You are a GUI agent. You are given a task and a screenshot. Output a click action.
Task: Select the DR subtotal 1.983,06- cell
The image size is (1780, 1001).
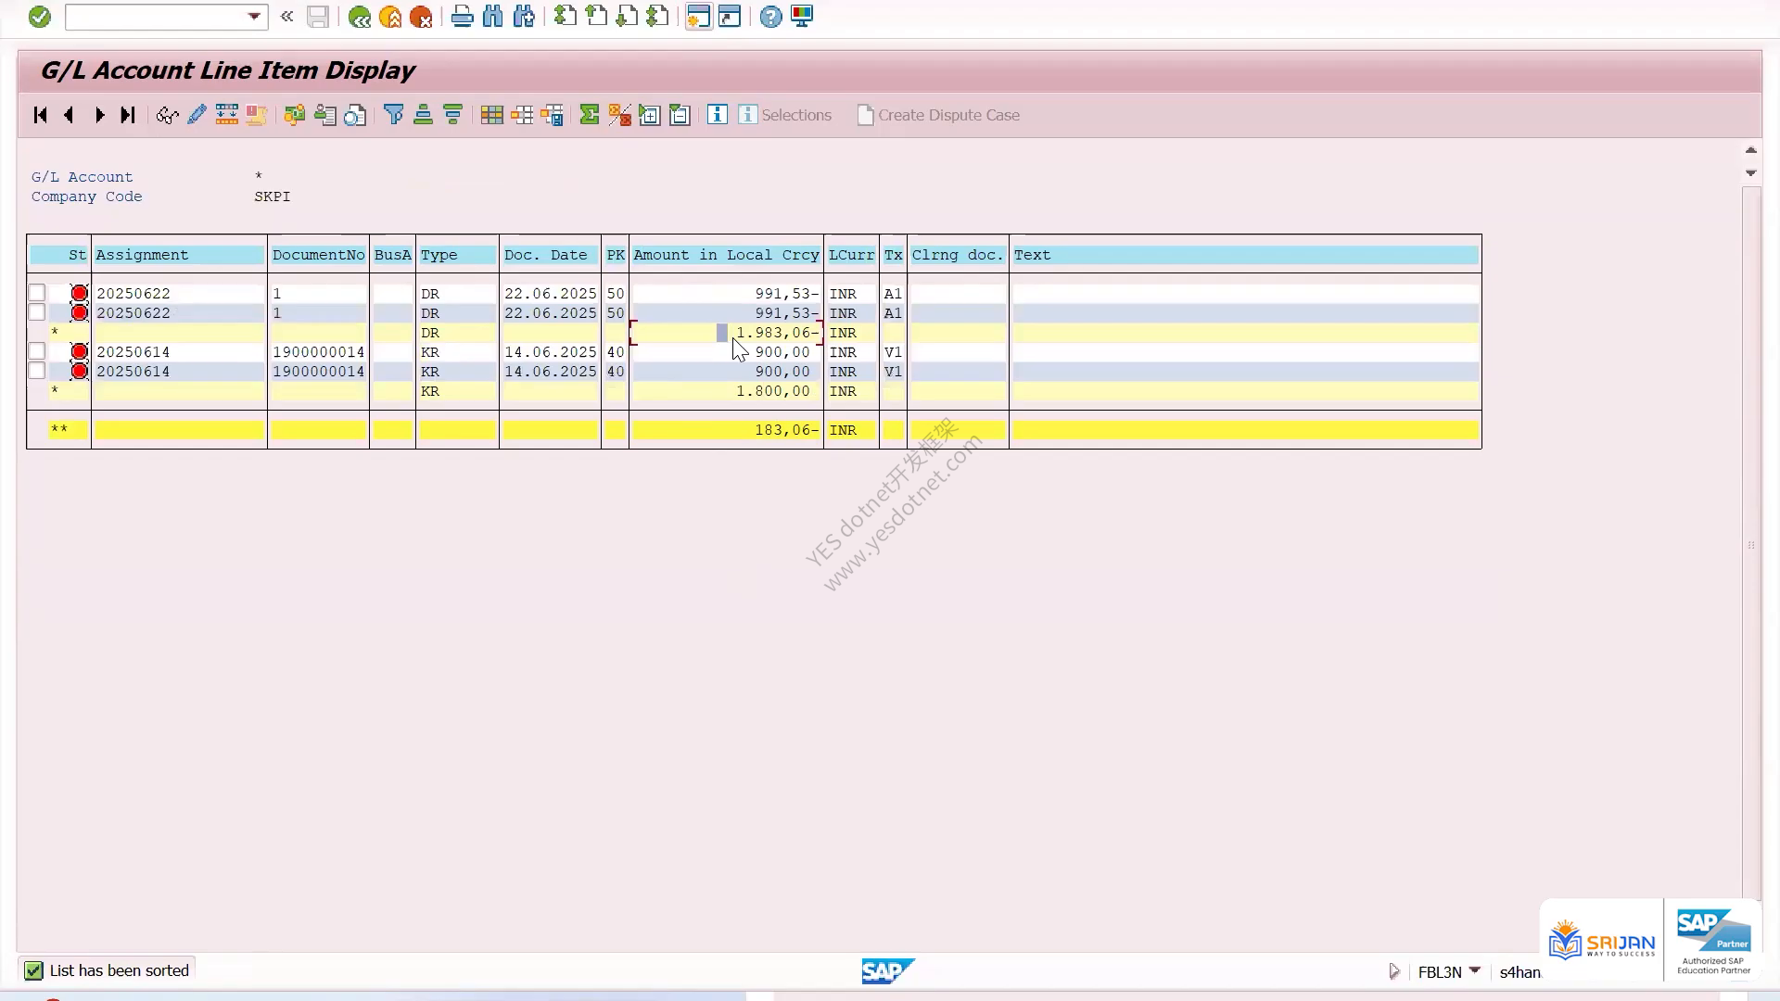[726, 333]
